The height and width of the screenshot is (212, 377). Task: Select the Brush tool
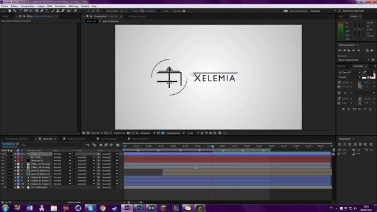point(53,11)
